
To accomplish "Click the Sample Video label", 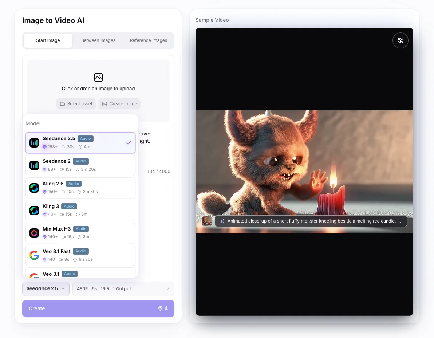I will pos(212,20).
